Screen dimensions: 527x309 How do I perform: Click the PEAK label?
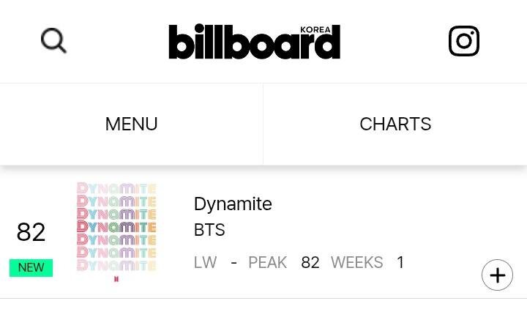tap(268, 262)
